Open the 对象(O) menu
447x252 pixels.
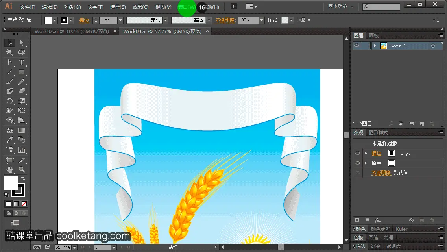click(x=72, y=7)
